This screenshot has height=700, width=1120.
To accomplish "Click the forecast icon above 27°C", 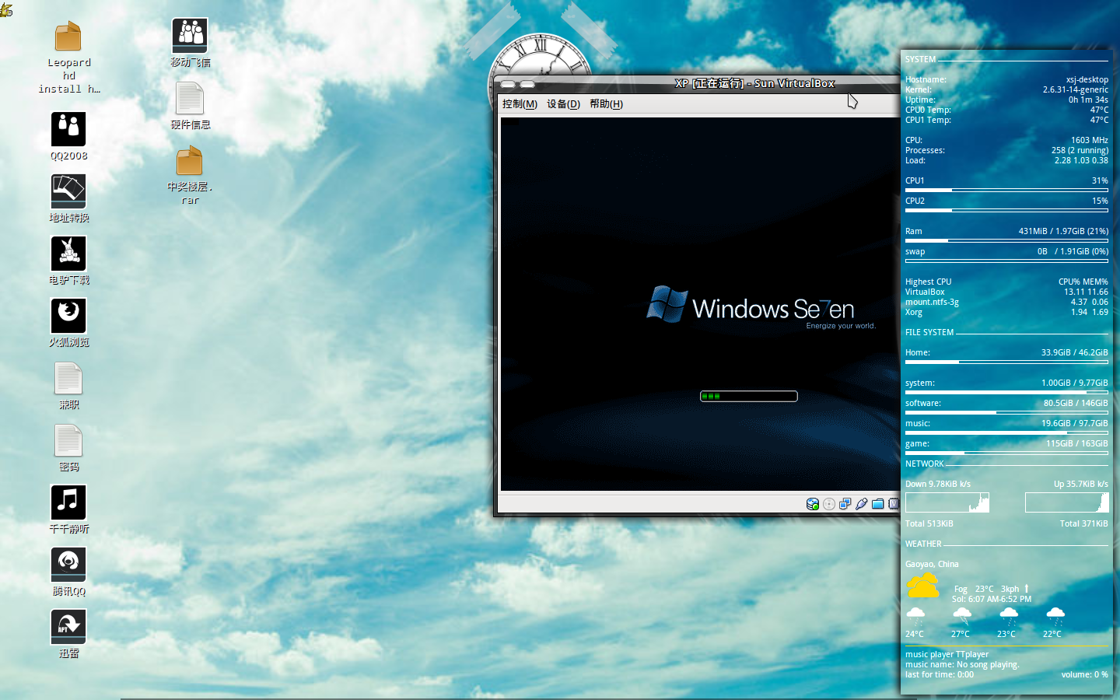I will click(x=962, y=618).
